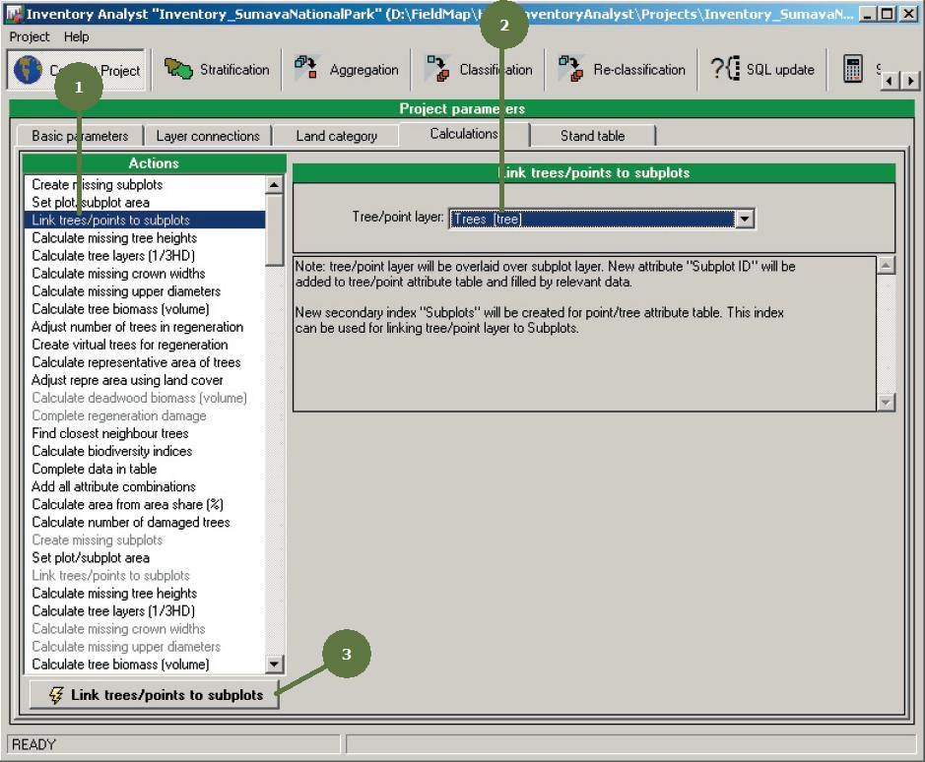This screenshot has width=925, height=762.
Task: Click the SQL update toolbar icon
Action: click(x=726, y=70)
